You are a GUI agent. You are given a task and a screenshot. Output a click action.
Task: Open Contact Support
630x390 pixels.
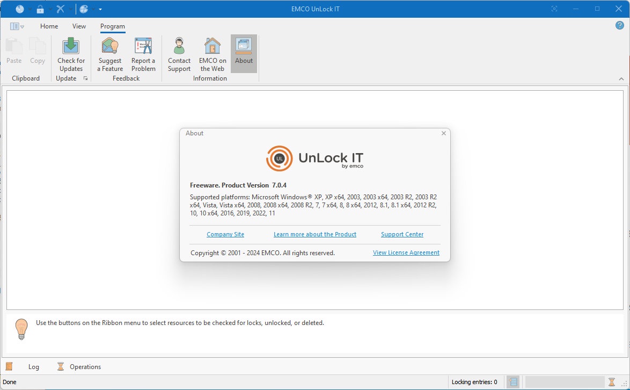click(179, 55)
